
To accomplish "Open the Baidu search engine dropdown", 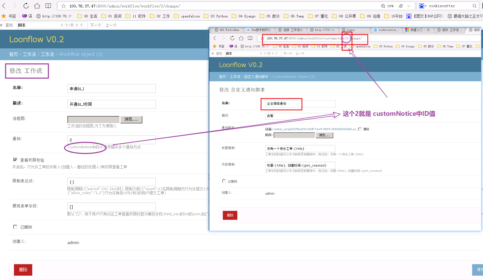I will click(422, 6).
